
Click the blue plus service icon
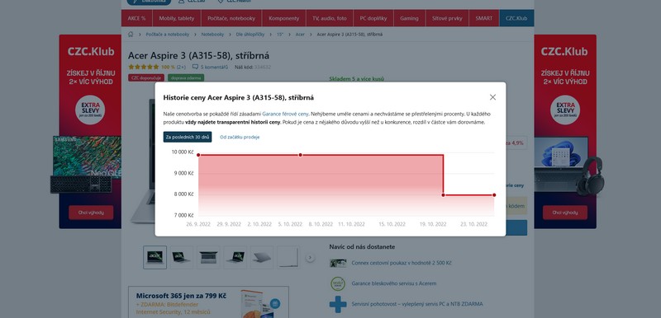pyautogui.click(x=338, y=304)
